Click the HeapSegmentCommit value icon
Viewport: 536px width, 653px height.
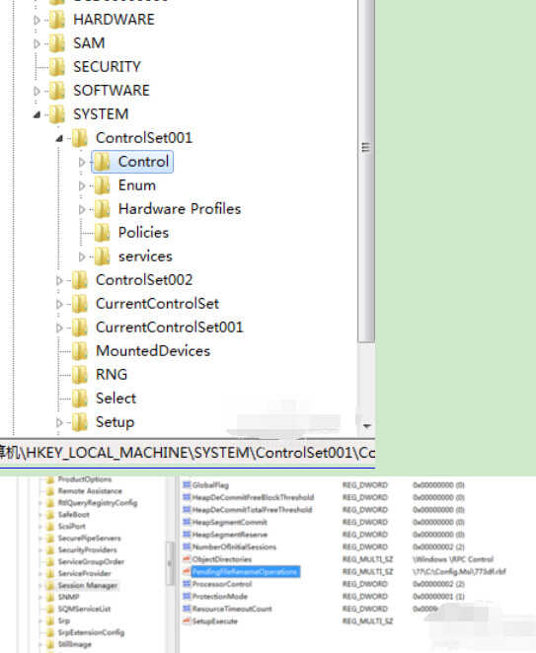tap(187, 522)
